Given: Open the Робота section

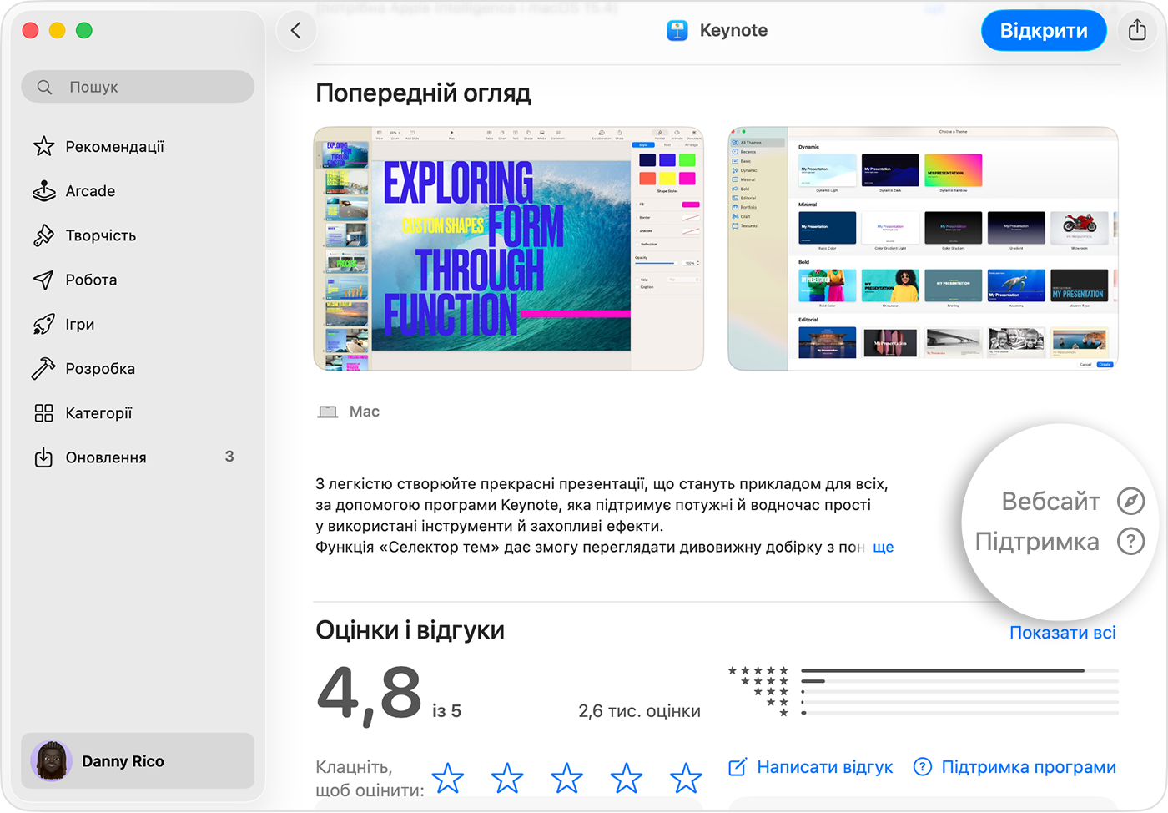Looking at the screenshot, I should [90, 280].
